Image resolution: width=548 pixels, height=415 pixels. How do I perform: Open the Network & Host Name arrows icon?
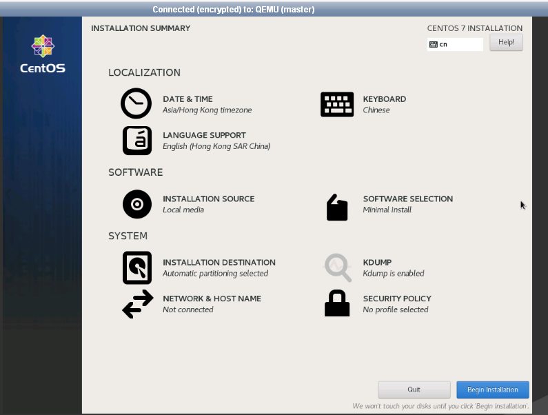point(138,304)
